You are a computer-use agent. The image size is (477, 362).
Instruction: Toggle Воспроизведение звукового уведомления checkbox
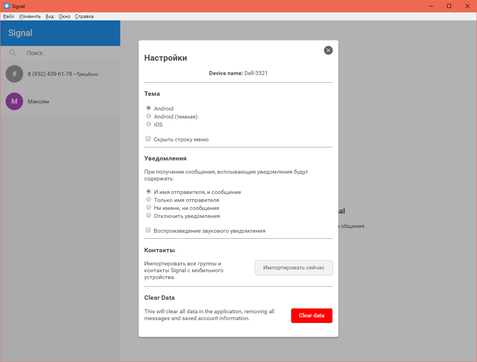[x=148, y=230]
